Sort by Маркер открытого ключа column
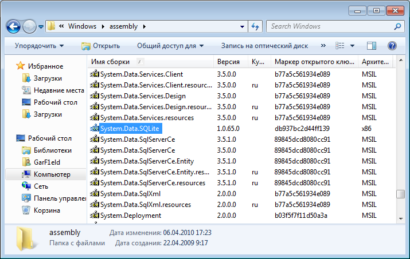 (x=315, y=62)
